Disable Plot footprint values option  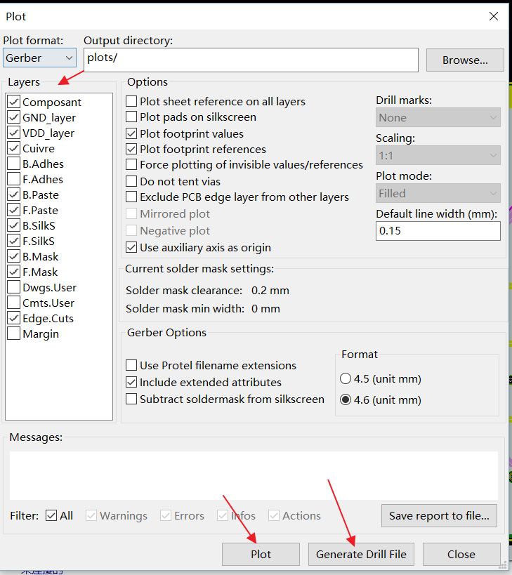click(131, 133)
